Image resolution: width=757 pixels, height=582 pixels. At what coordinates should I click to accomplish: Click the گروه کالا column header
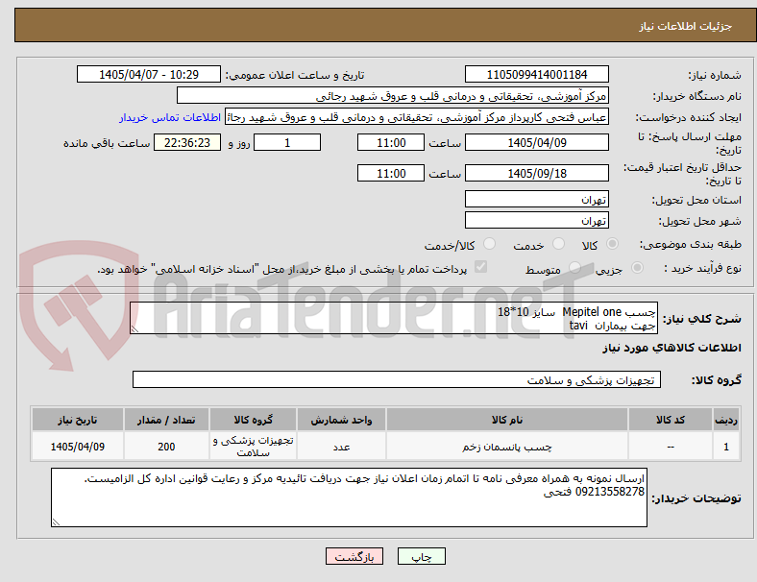[253, 420]
